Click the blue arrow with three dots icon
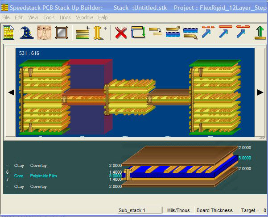268x217 pixels. point(208,32)
